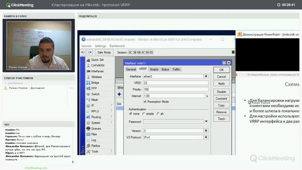The height and width of the screenshot is (170, 302).
Task: Open Routing menu in sidebar
Action: click(96, 117)
